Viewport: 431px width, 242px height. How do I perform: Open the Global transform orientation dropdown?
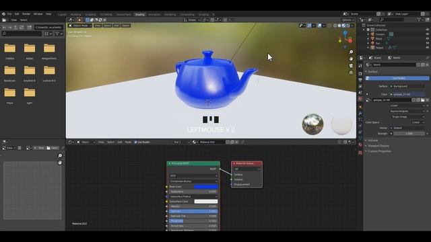pyautogui.click(x=192, y=20)
